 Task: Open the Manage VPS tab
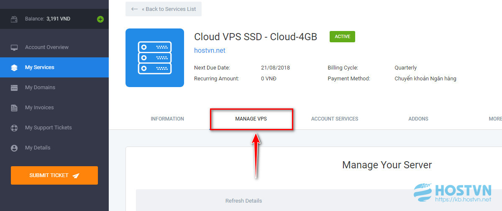tap(251, 119)
